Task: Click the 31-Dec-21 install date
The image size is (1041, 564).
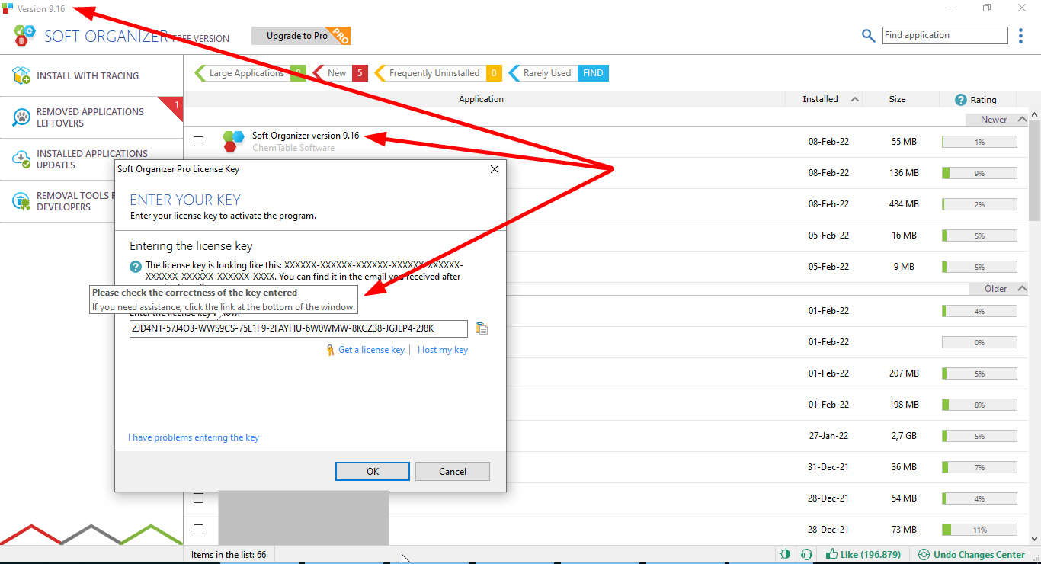Action: 828,467
